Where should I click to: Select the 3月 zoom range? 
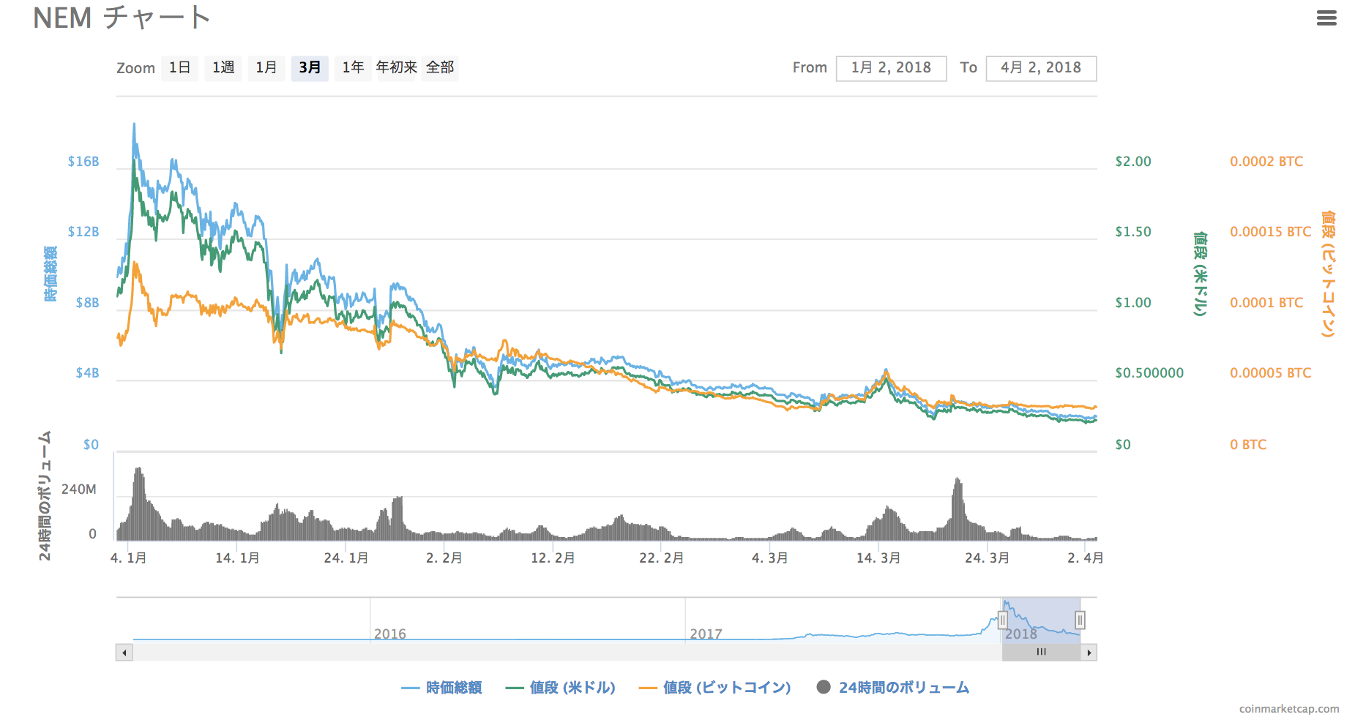(310, 68)
